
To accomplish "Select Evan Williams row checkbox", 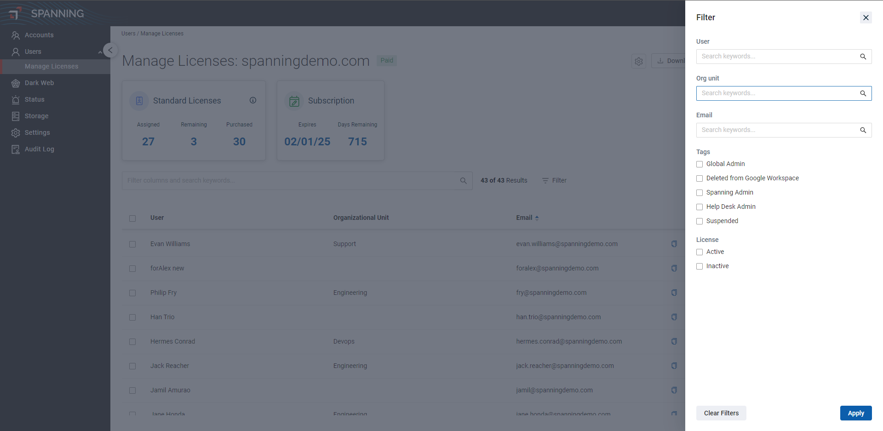I will [x=132, y=244].
